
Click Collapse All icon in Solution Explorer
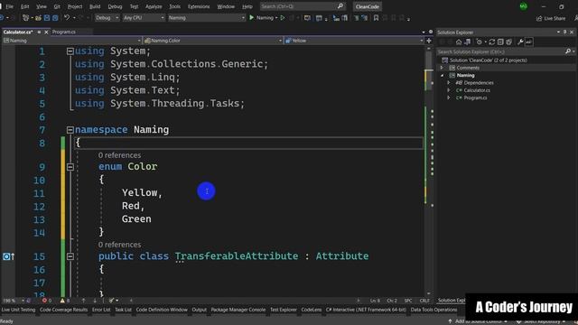pos(500,42)
